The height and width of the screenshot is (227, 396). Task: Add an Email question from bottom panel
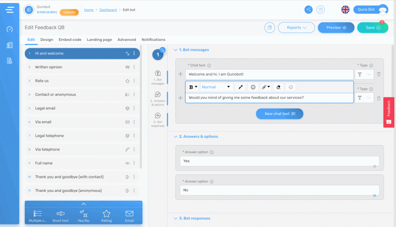130,216
